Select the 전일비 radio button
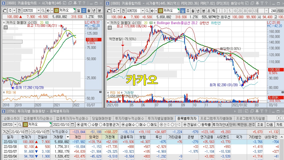This screenshot has width=284, height=160. click(x=185, y=125)
